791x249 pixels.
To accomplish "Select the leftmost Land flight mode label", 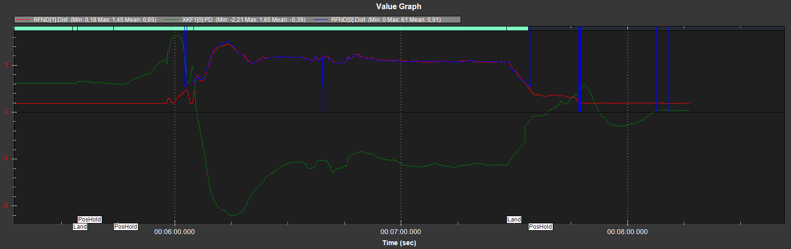I will [80, 227].
